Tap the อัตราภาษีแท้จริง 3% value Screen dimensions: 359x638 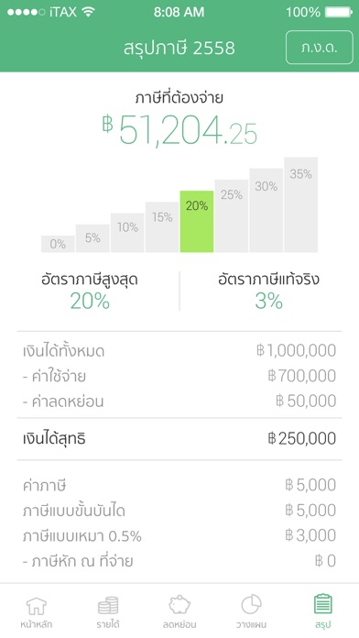click(x=268, y=301)
